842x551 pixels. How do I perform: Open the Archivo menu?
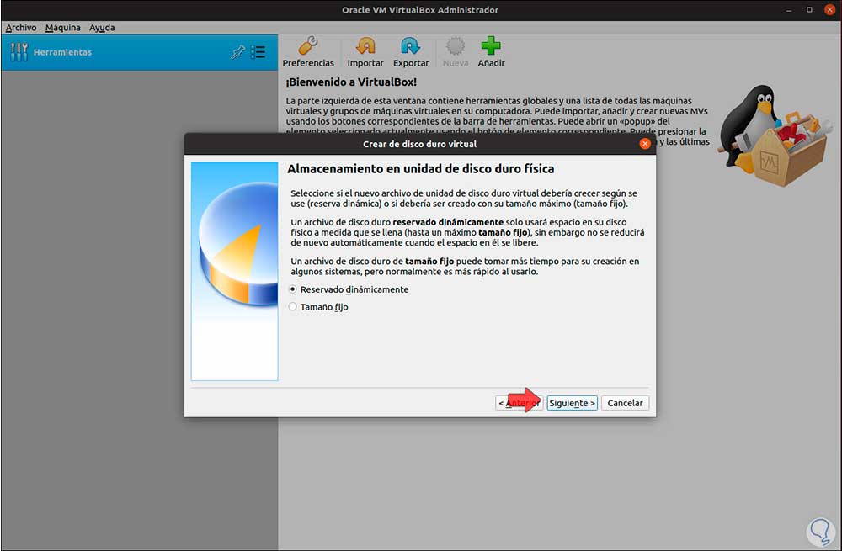(21, 28)
